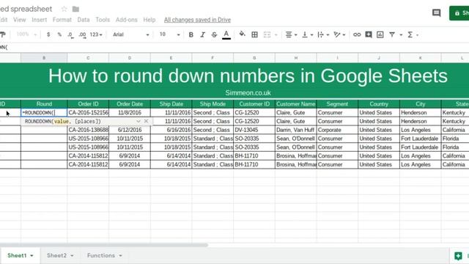Open the vertical align options
469x264 pixels.
[x=307, y=34]
